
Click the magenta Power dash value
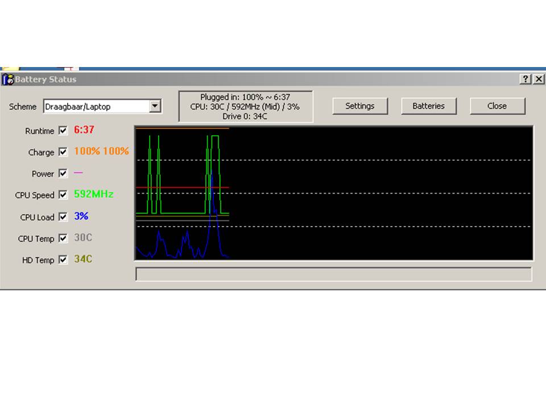(x=78, y=173)
